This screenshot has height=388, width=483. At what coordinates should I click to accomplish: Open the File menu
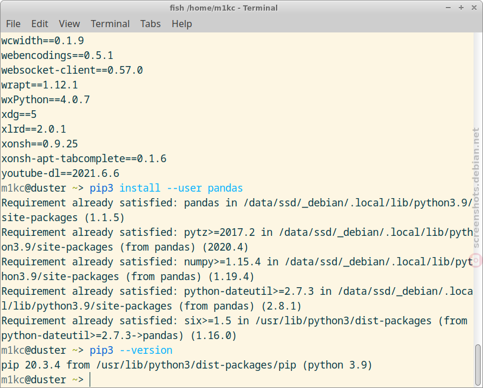coord(13,24)
